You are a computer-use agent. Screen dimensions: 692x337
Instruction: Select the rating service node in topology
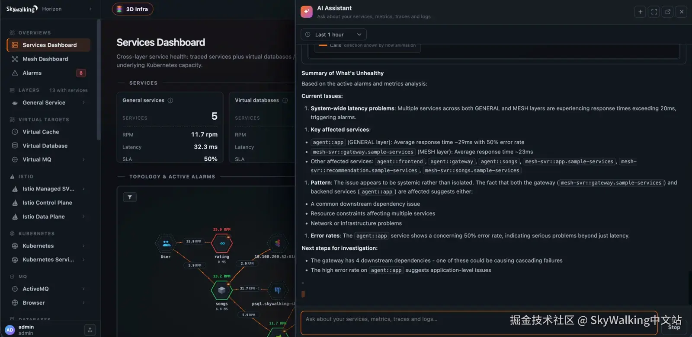tap(222, 243)
